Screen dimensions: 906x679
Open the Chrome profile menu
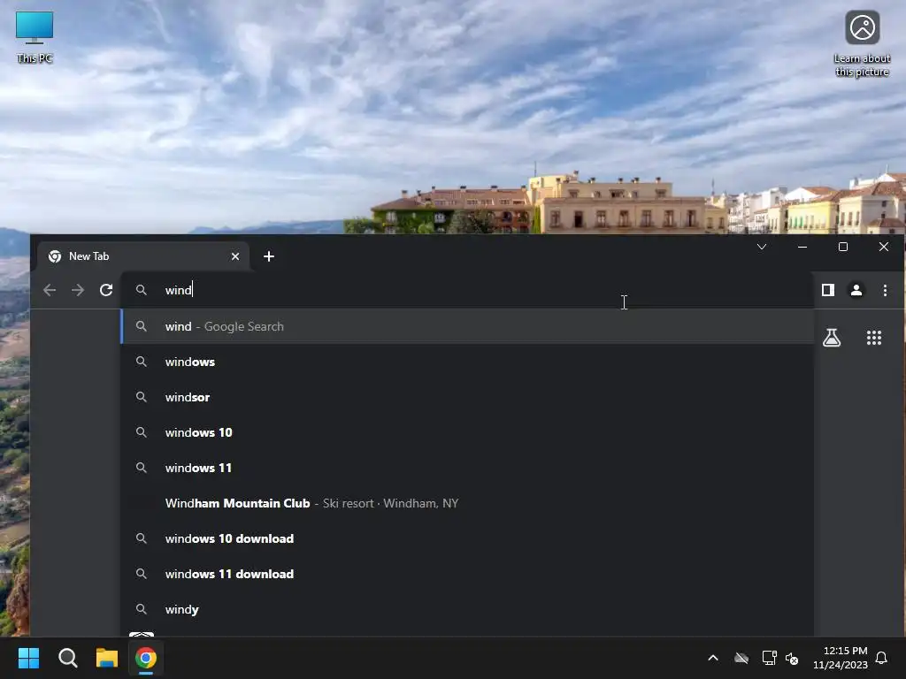pos(856,290)
